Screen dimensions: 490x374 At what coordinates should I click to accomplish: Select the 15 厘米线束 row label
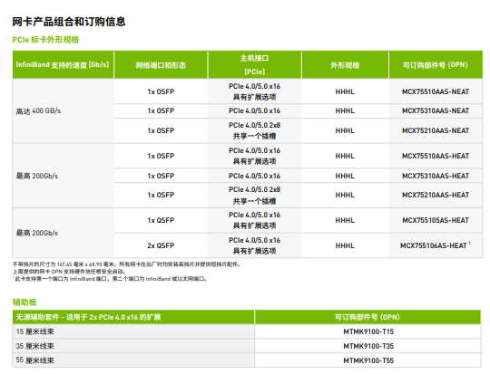35,331
